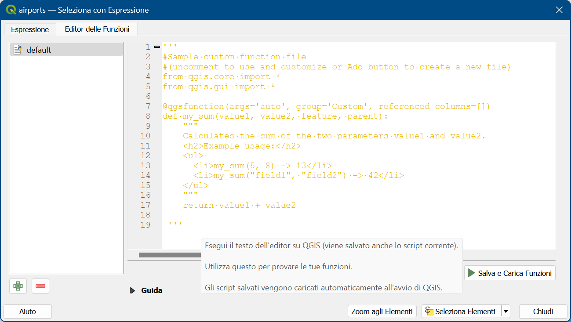Screen dimensions: 571x322
Task: Click the '@qgsfunction' decorator line
Action: click(x=326, y=106)
